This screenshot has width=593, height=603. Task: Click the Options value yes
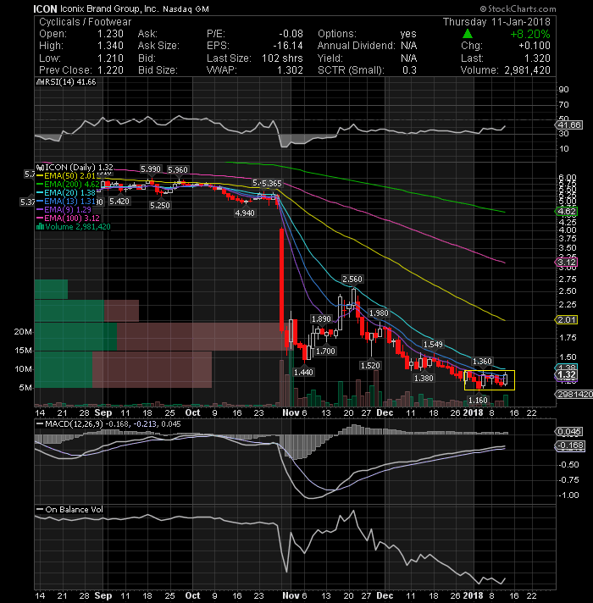click(x=408, y=34)
